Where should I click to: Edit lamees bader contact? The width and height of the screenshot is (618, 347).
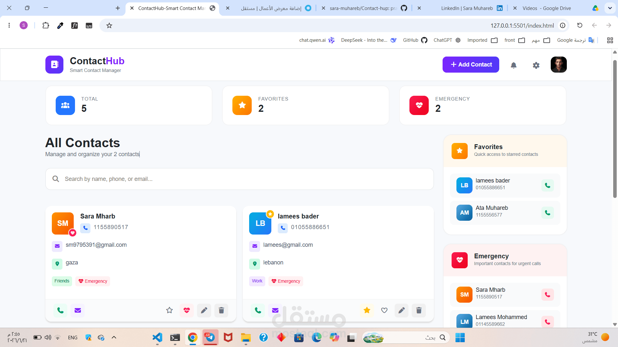coord(402,310)
